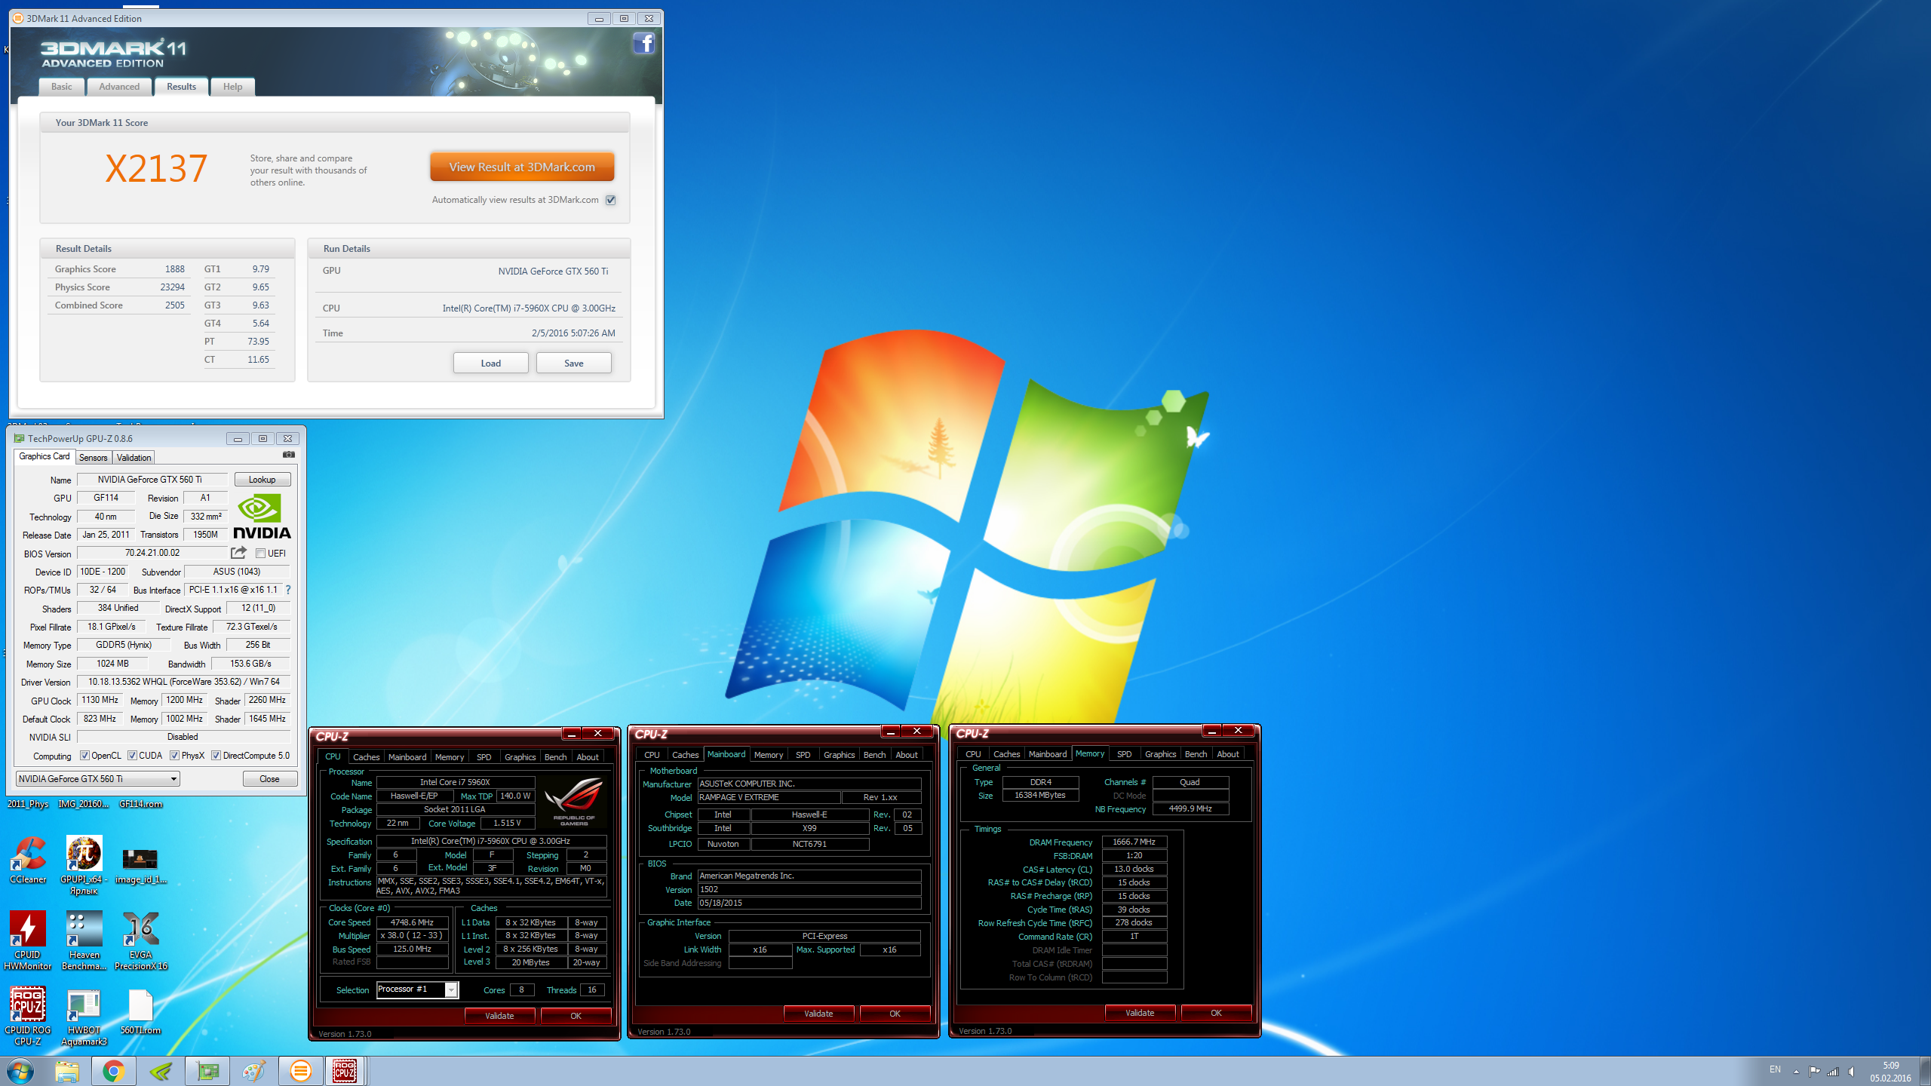This screenshot has height=1086, width=1931.
Task: Click the GPU-Z taskbar icon
Action: (x=207, y=1071)
